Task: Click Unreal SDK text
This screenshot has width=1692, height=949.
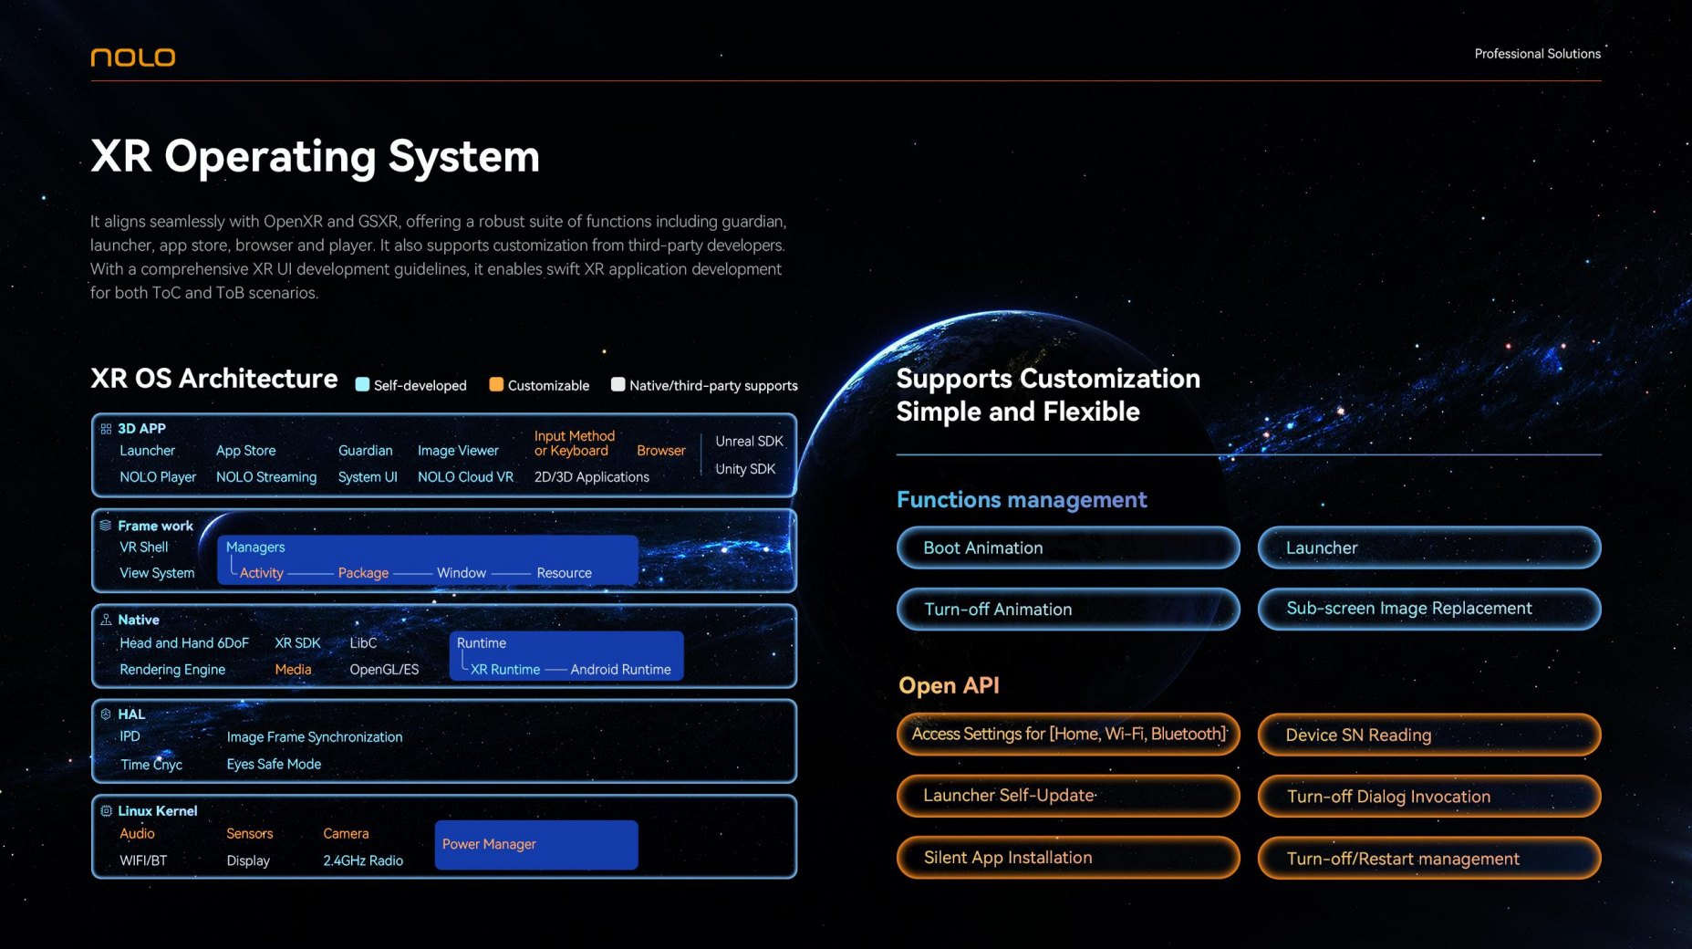Action: [749, 442]
